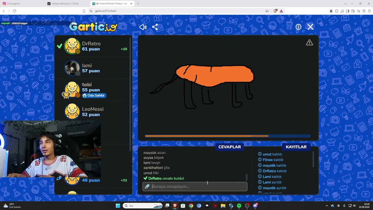Open OBS Studio from the taskbar
Screen dimensions: 373x210
247,206
